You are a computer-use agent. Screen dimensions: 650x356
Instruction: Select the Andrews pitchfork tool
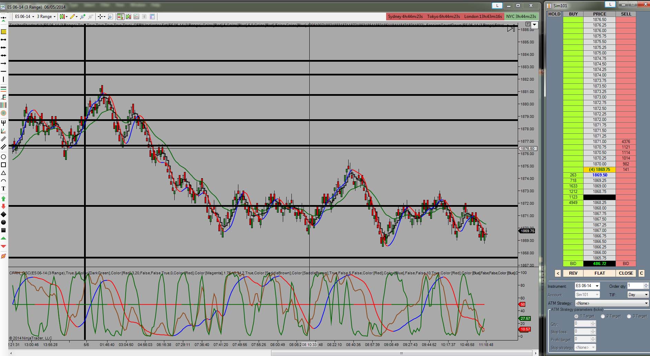tap(3, 122)
